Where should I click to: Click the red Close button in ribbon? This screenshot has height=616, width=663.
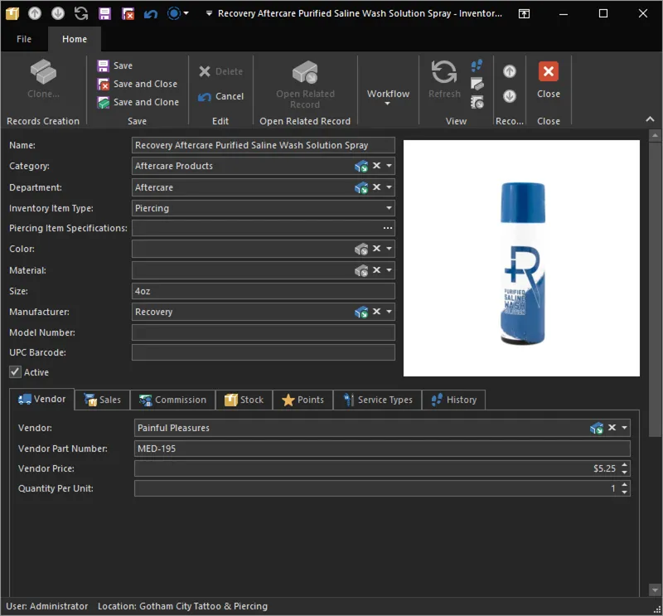(x=549, y=80)
